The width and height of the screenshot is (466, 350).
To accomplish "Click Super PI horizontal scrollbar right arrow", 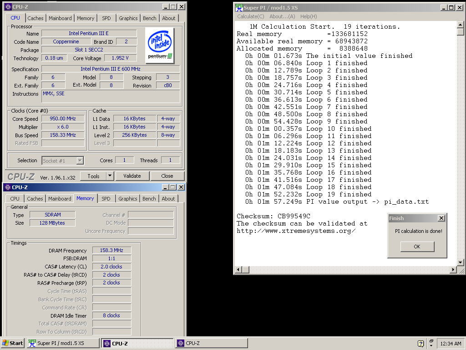I will [453, 270].
